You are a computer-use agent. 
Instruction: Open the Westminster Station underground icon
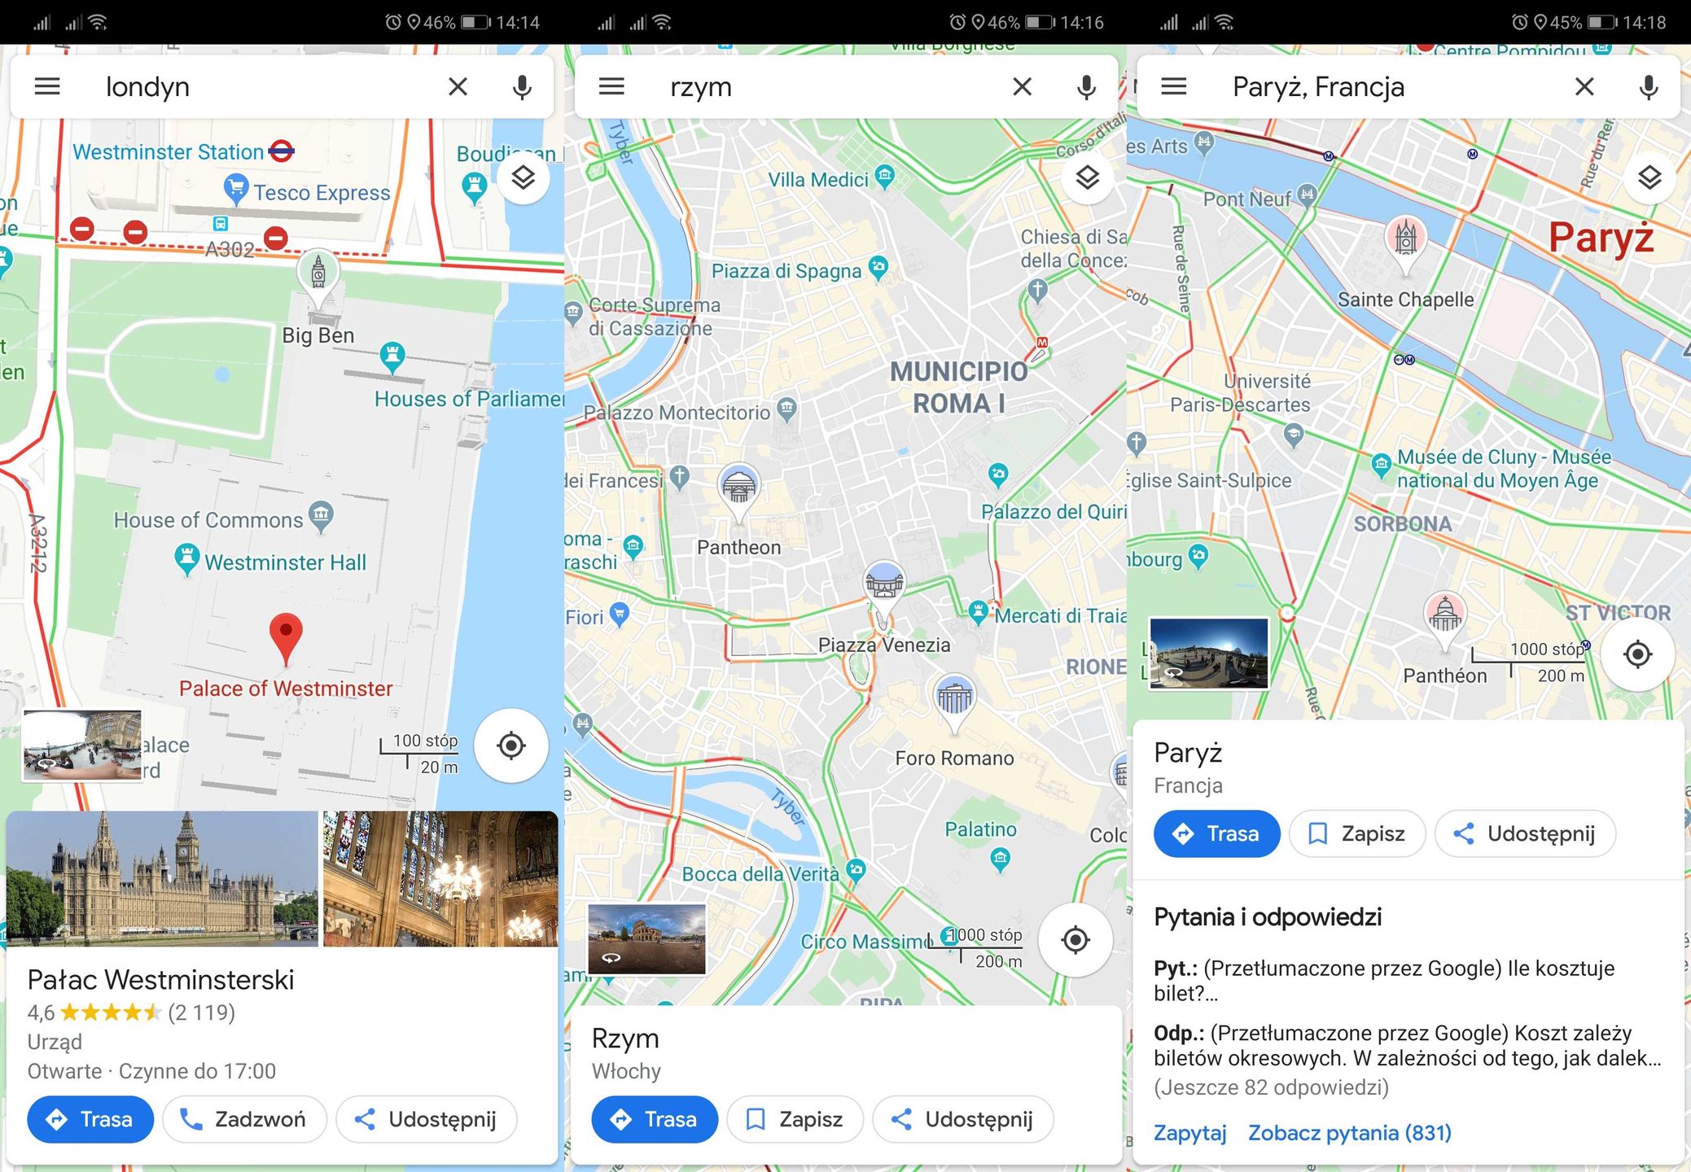(x=280, y=151)
